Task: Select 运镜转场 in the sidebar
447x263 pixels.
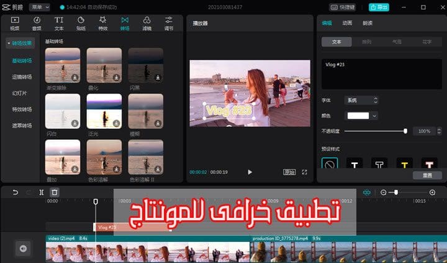Action: click(x=22, y=77)
